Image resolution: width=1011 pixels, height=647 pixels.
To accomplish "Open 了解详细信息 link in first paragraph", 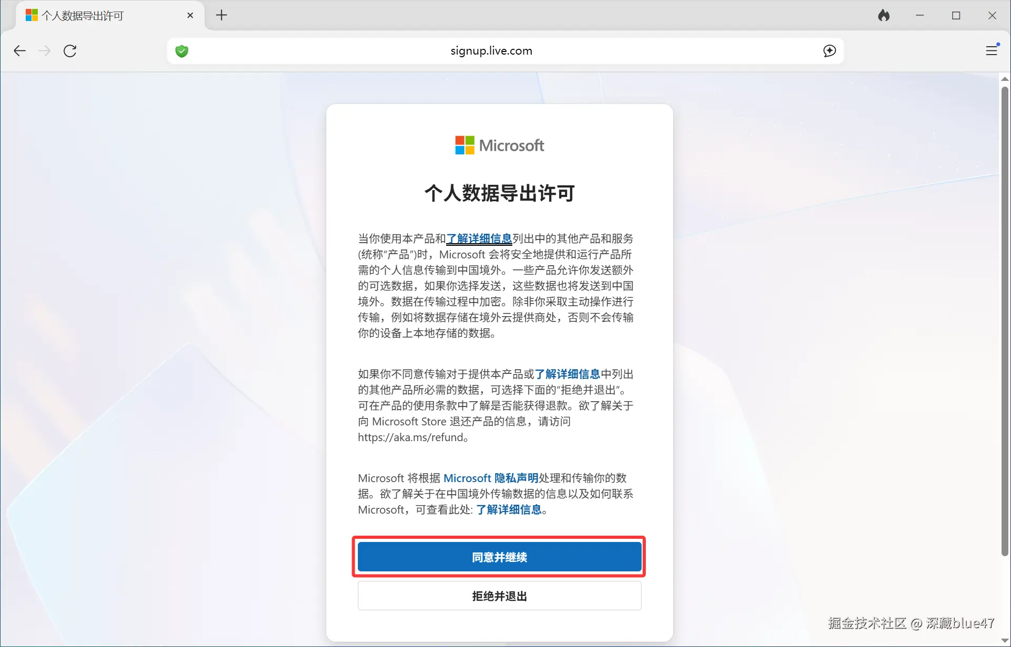I will (479, 239).
